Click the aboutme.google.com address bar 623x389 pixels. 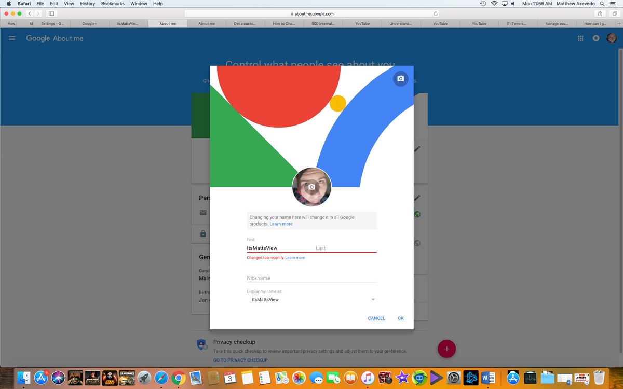tap(311, 13)
